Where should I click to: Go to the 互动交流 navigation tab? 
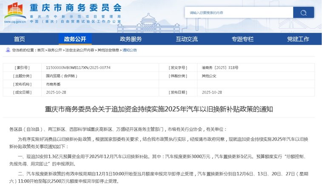[187, 39]
